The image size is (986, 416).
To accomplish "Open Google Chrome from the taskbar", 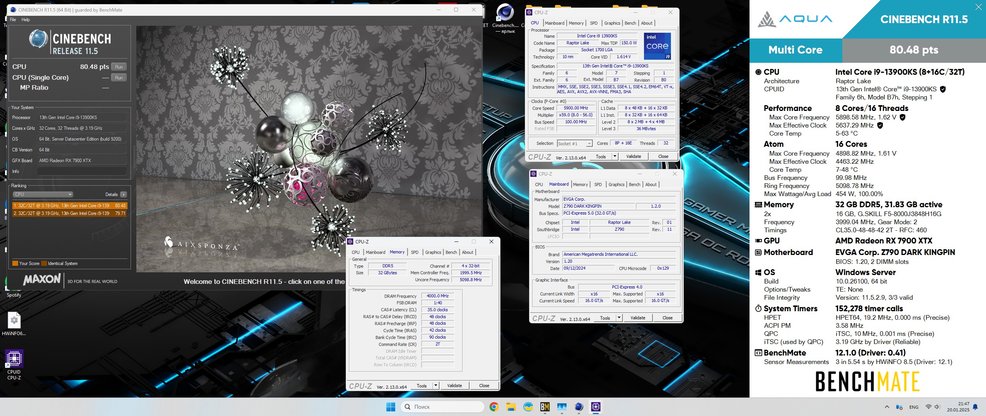I will (x=494, y=407).
